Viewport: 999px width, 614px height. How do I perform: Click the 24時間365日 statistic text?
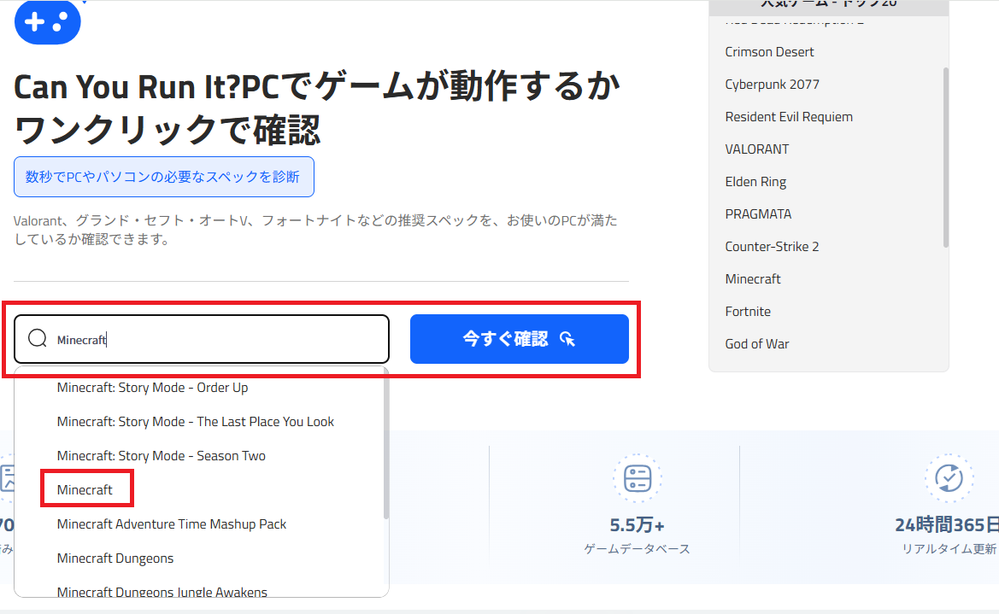tap(947, 525)
